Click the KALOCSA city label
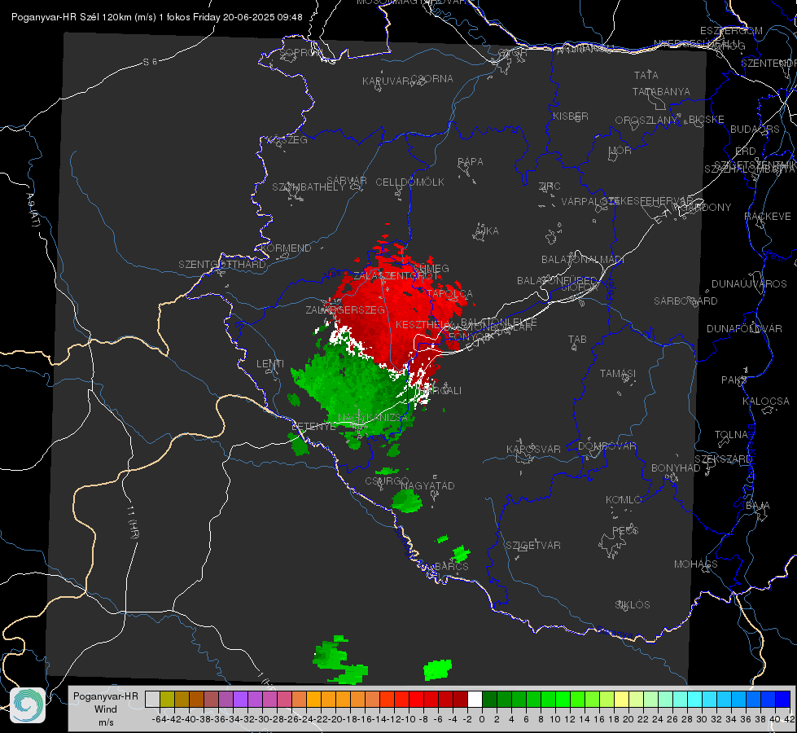797x733 pixels. click(765, 402)
